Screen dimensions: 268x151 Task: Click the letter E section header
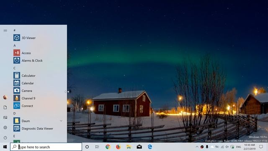14,136
